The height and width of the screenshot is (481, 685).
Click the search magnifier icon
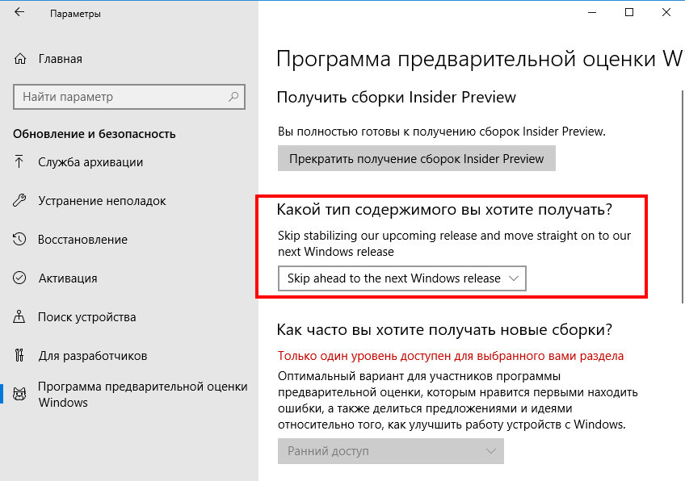[233, 97]
